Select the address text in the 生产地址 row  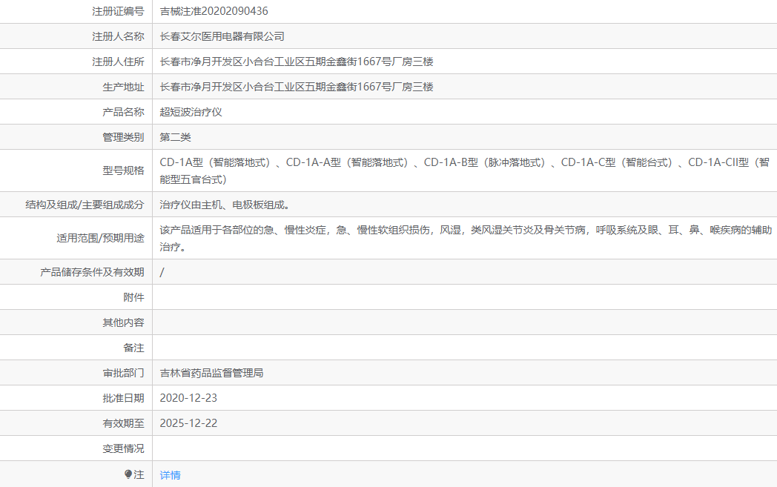297,87
